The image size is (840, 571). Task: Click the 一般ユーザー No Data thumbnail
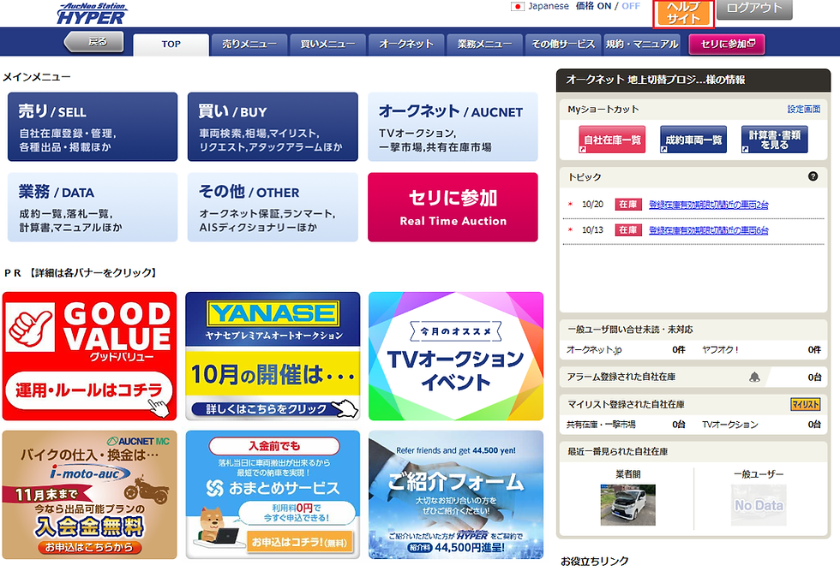(x=759, y=504)
